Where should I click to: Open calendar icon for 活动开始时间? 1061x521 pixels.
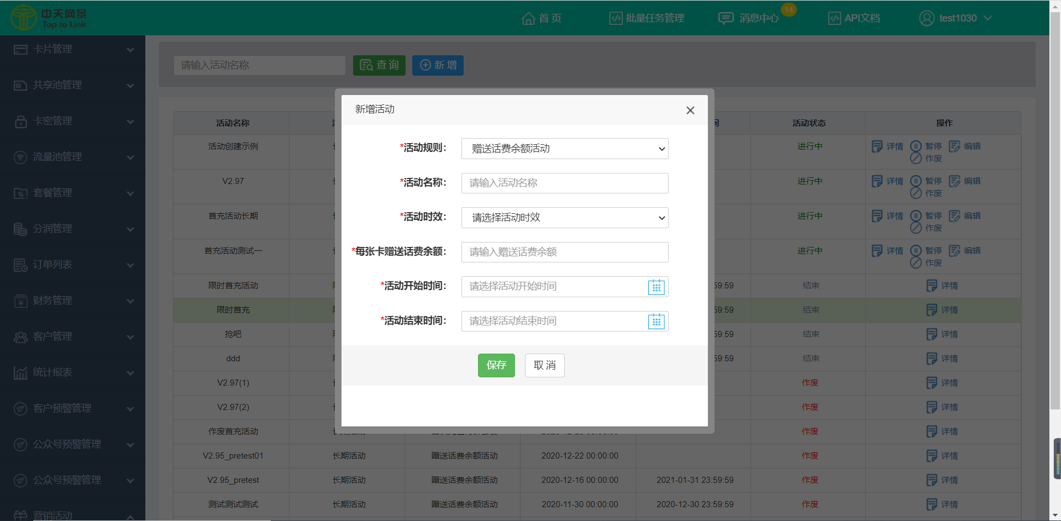(656, 287)
